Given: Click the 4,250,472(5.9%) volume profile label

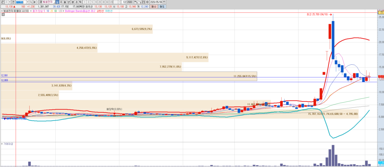Looking at the screenshot, I should (87, 48).
